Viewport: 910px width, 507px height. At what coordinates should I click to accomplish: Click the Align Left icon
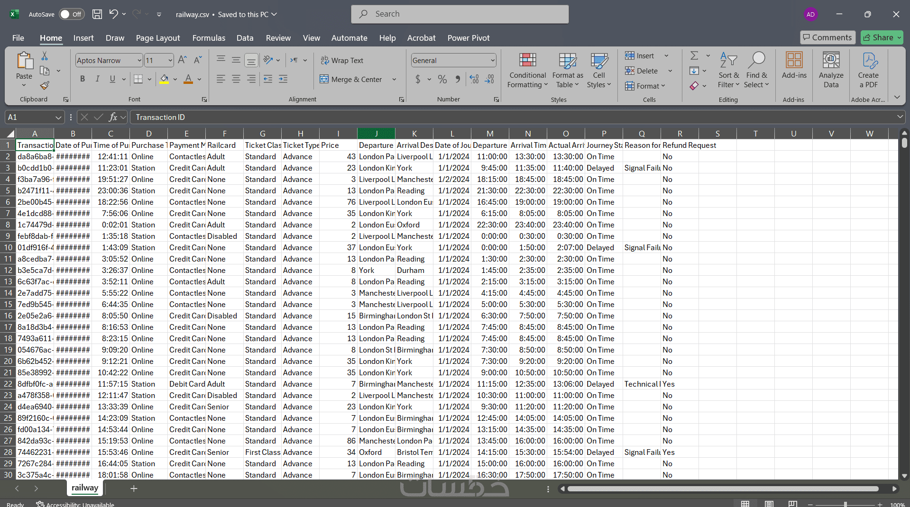coord(221,79)
